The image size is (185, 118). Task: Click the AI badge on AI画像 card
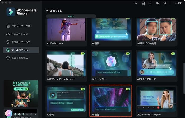pyautogui.click(x=128, y=89)
